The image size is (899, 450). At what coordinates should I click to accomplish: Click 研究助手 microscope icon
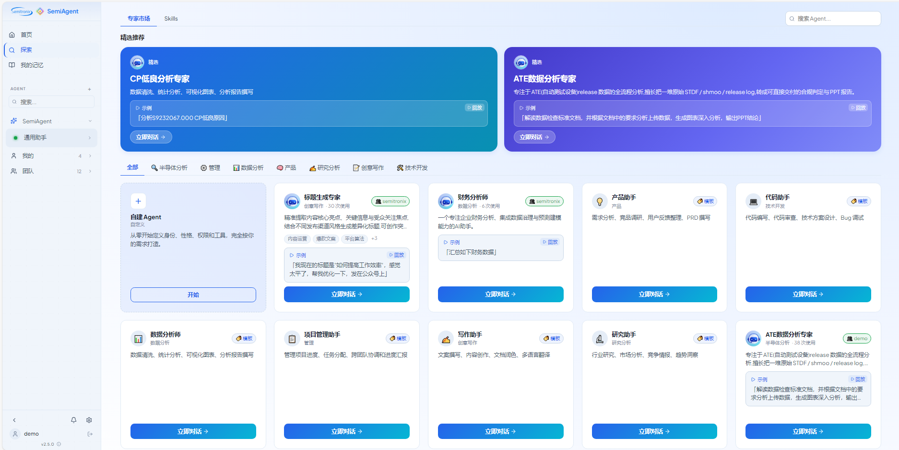600,339
